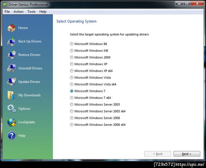Click the LiveUpdate globe icon

point(11,122)
